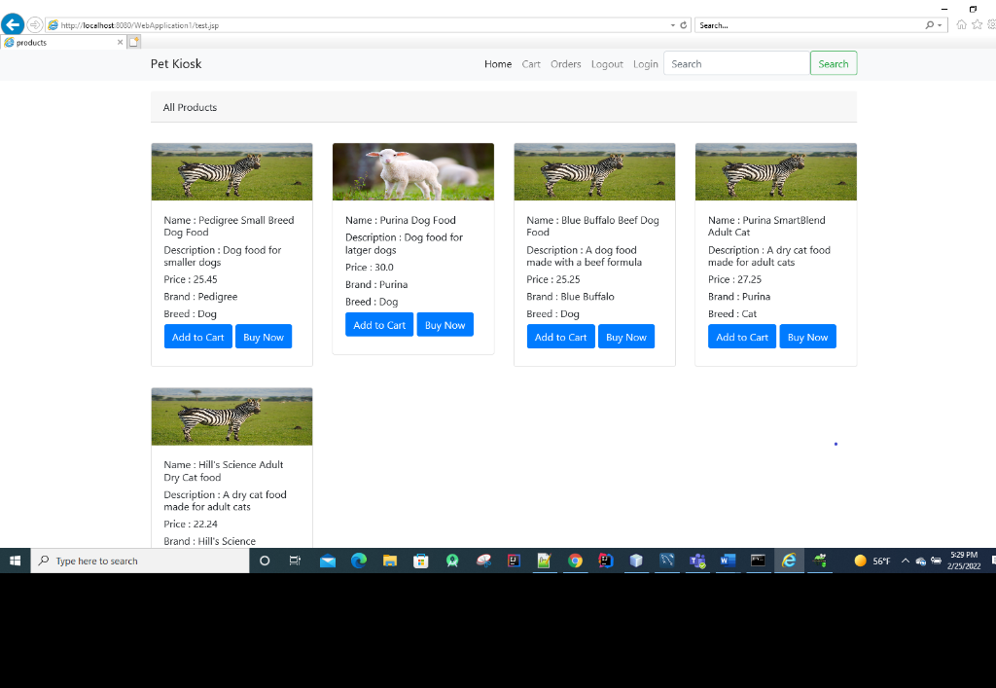Open Cortana circle icon on taskbar
The height and width of the screenshot is (688, 996).
pos(265,561)
